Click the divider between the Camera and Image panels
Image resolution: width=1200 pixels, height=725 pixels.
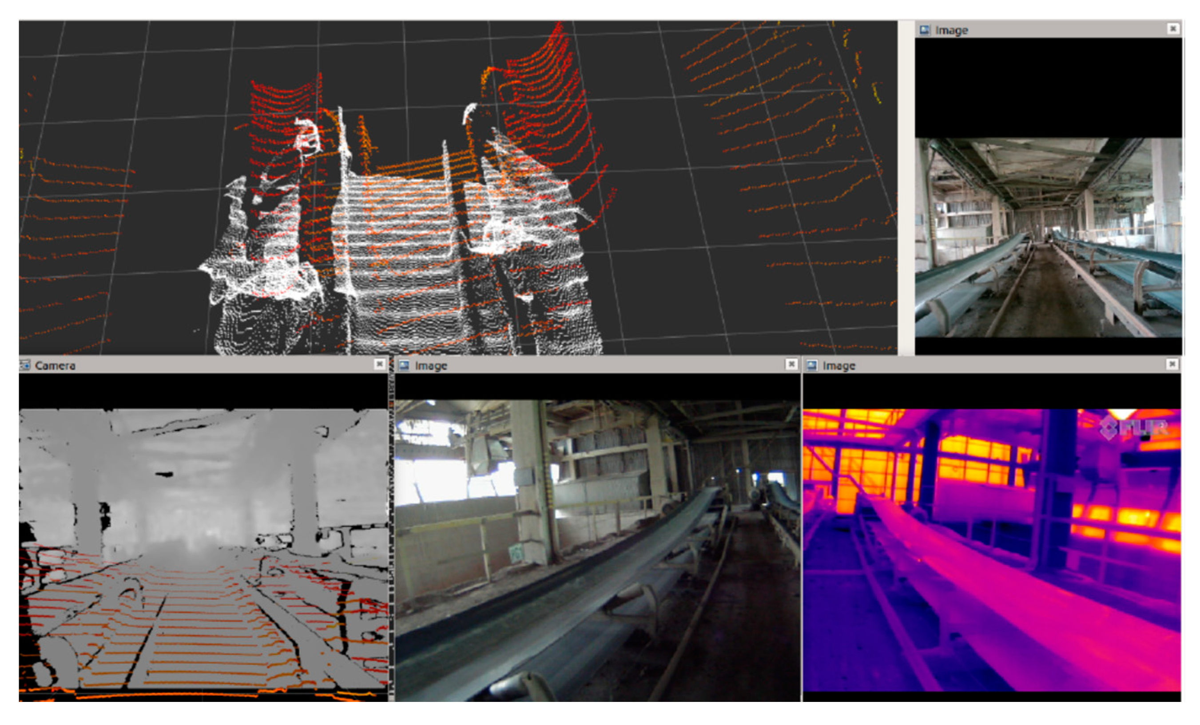[391, 535]
